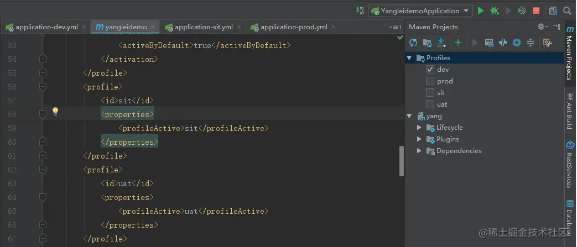Collapse the yang project node
This screenshot has width=577, height=247.
click(409, 116)
